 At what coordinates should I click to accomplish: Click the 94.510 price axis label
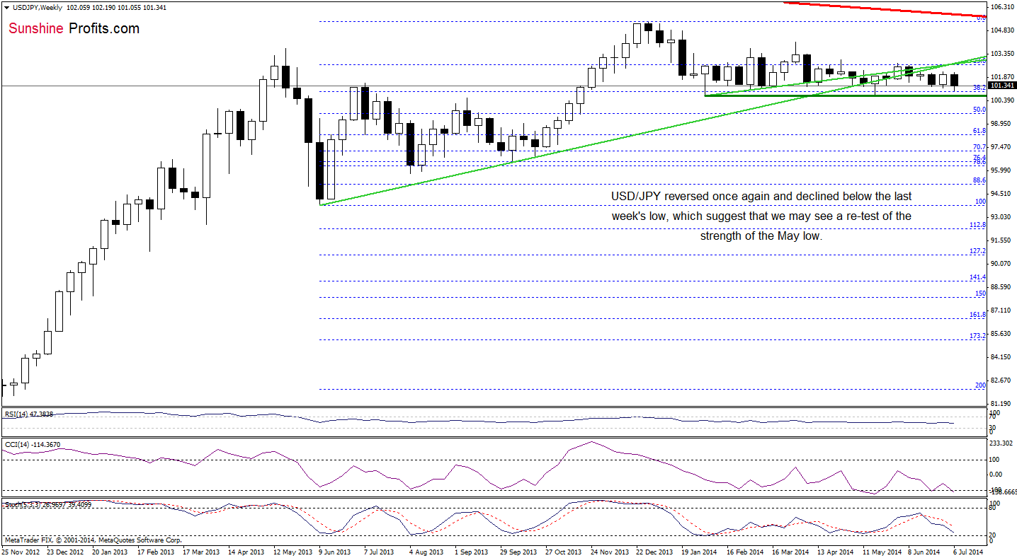[1002, 194]
